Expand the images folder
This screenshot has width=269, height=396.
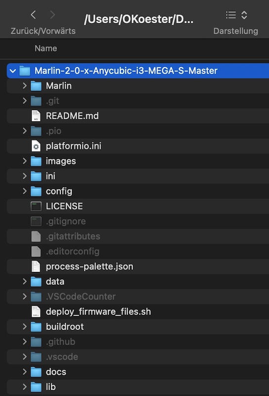25,161
